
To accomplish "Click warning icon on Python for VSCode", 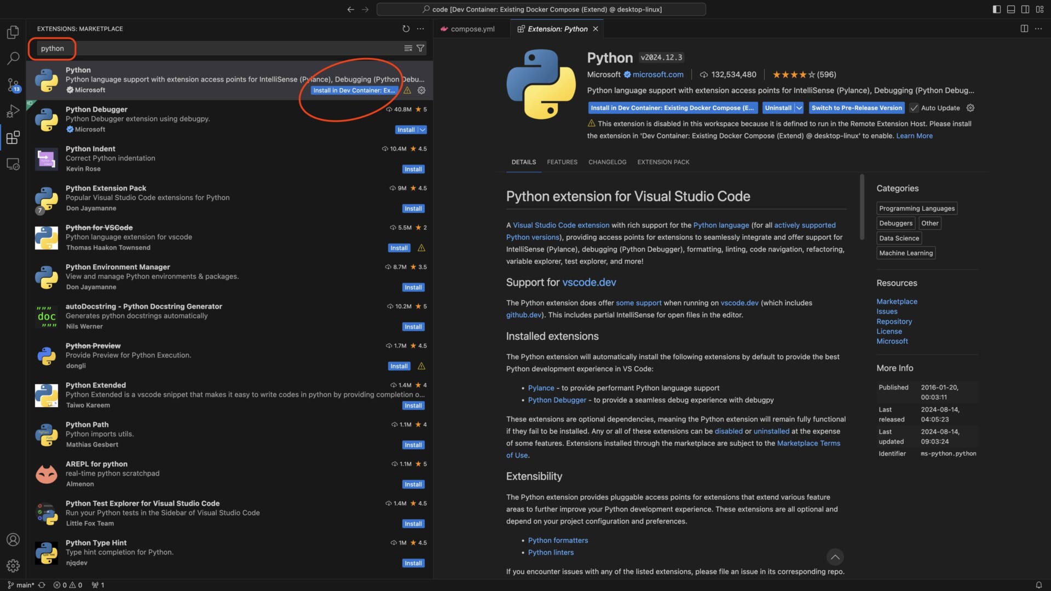I will (421, 248).
